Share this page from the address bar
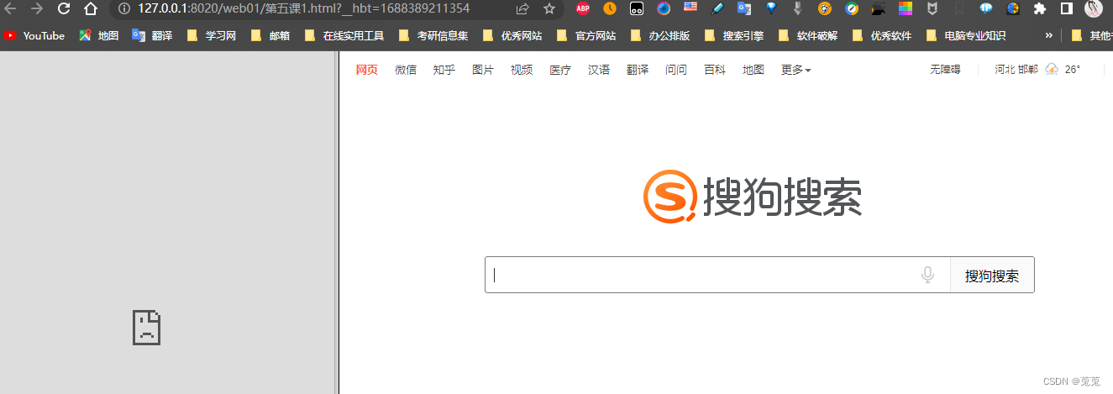Viewport: 1113px width, 394px height. click(522, 8)
